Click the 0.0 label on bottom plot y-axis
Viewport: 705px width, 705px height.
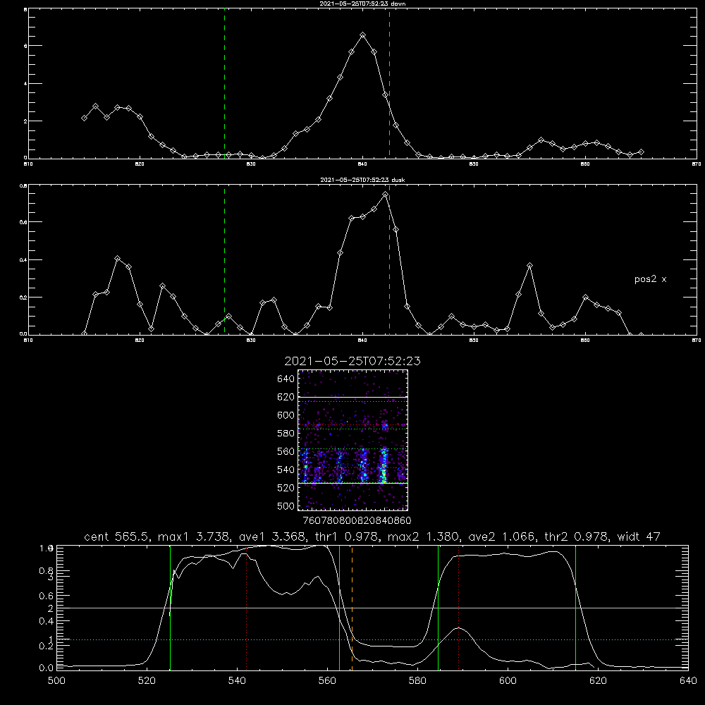pos(47,668)
